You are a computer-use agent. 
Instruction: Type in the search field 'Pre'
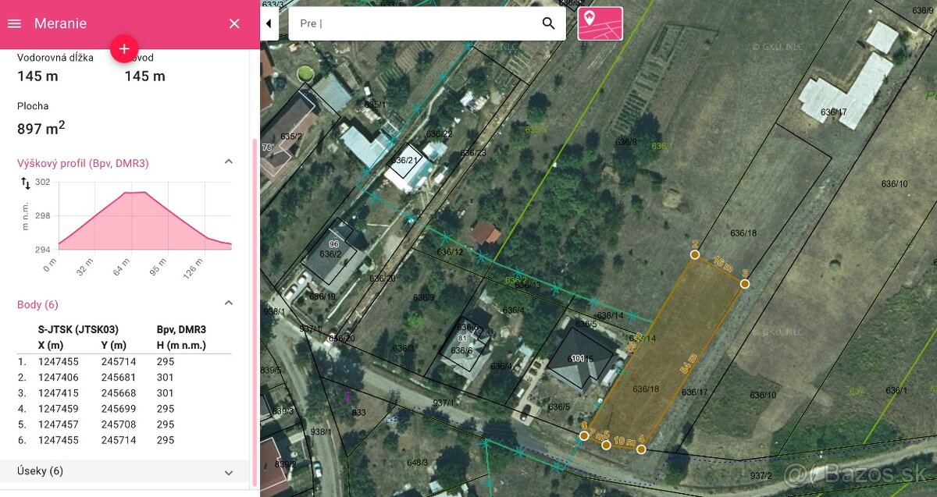414,23
